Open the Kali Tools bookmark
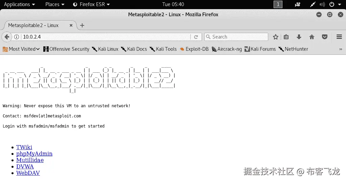346x182 pixels. 163,49
